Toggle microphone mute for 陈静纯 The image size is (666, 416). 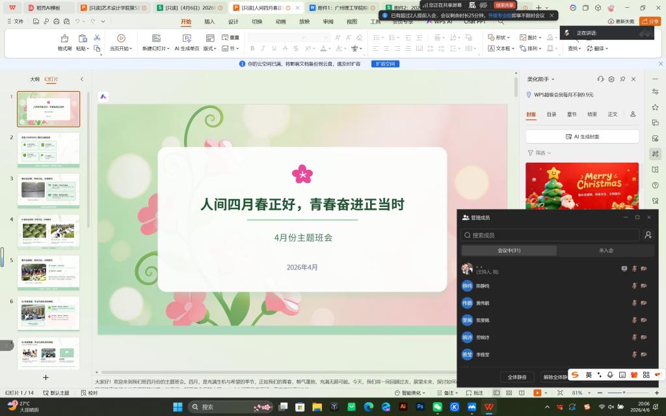pos(634,286)
